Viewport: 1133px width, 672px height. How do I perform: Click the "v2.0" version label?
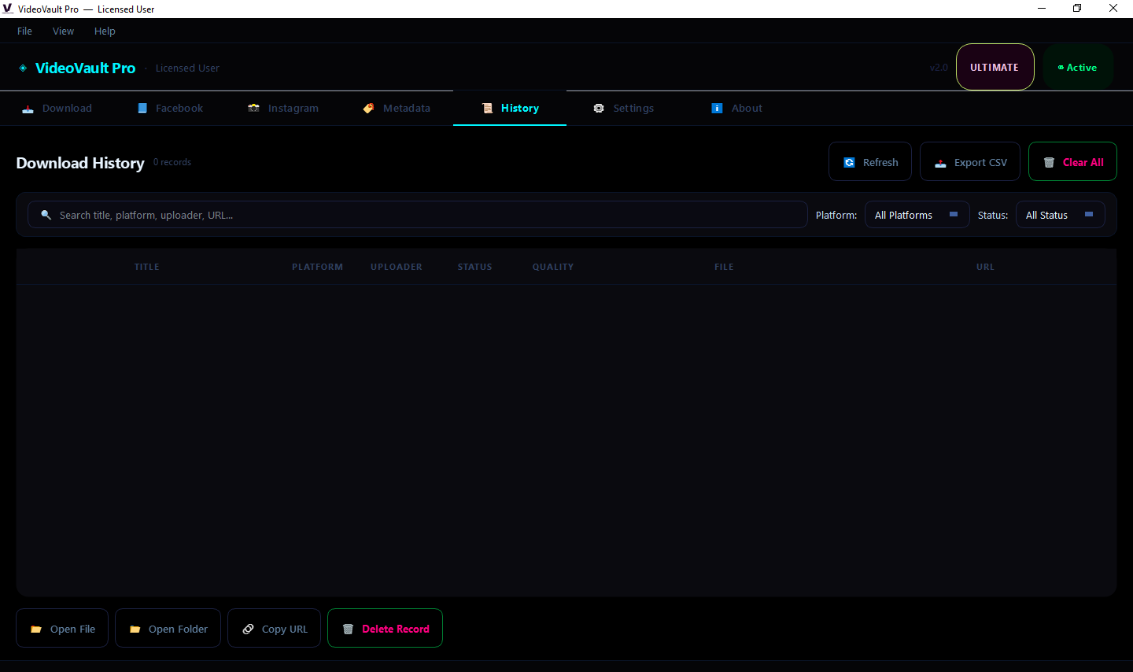[x=939, y=68]
